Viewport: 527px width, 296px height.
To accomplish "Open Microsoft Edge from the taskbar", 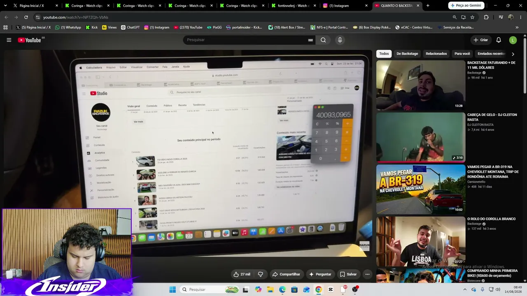I will (x=282, y=289).
